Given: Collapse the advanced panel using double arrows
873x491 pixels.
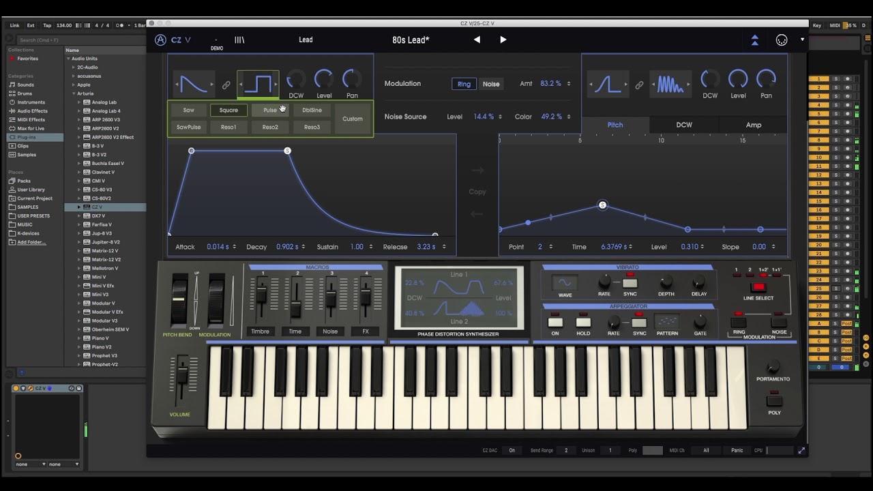Looking at the screenshot, I should (x=754, y=40).
